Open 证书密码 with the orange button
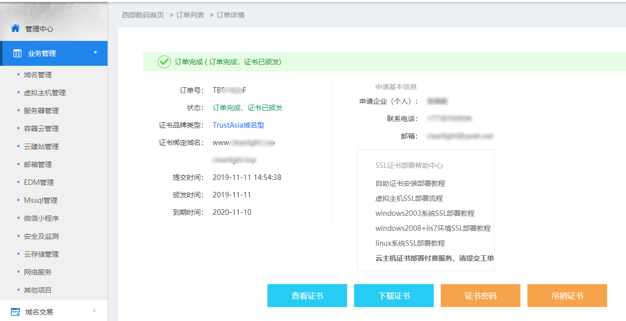This screenshot has height=321, width=626. pyautogui.click(x=480, y=295)
